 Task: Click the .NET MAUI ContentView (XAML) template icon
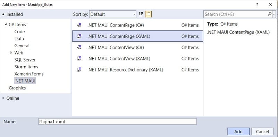79,58
